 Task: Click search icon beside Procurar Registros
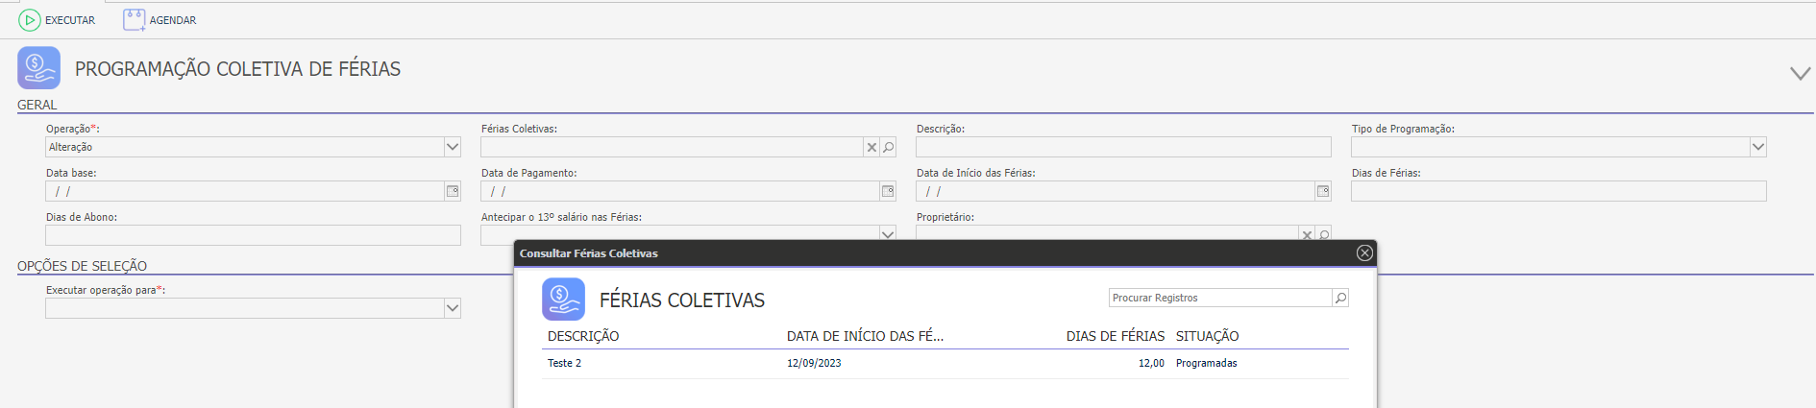pos(1340,298)
